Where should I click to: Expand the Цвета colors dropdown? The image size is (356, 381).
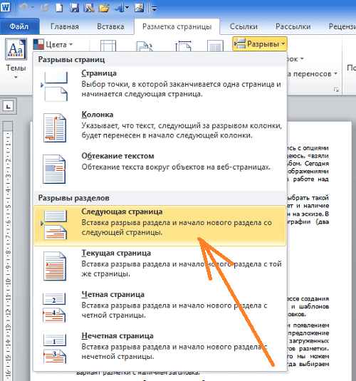pos(53,44)
